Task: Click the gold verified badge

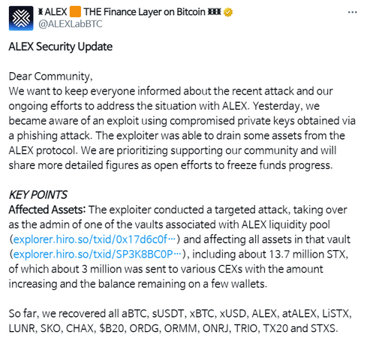Action: point(228,12)
